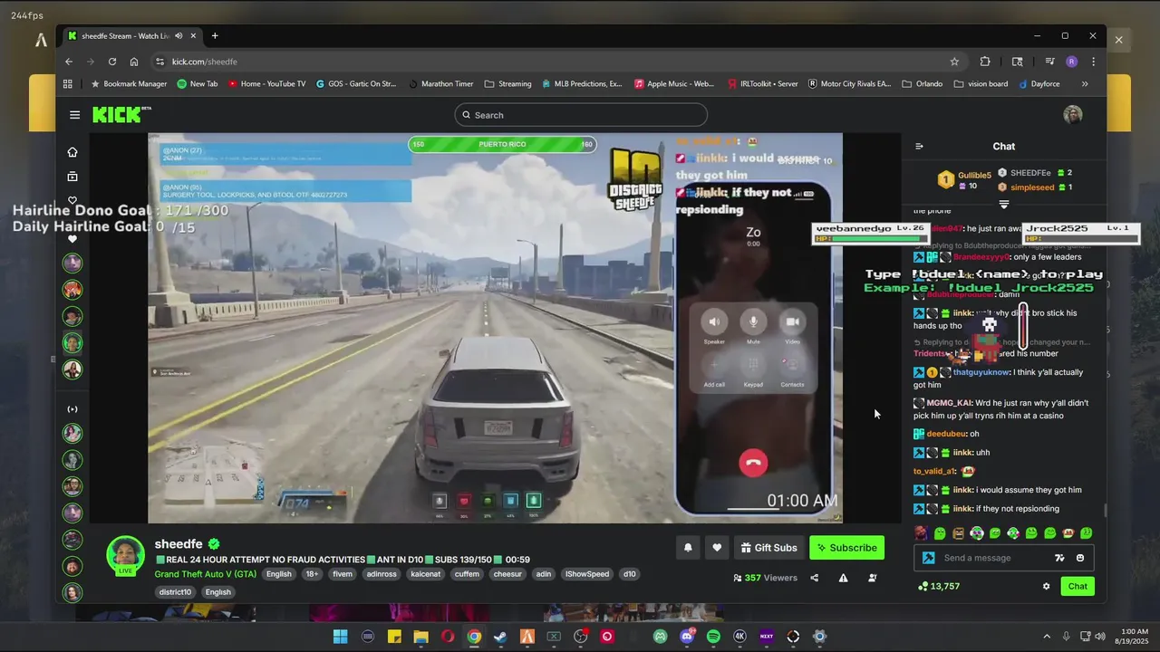Show hidden system tray icons
The height and width of the screenshot is (652, 1160).
pyautogui.click(x=1047, y=637)
